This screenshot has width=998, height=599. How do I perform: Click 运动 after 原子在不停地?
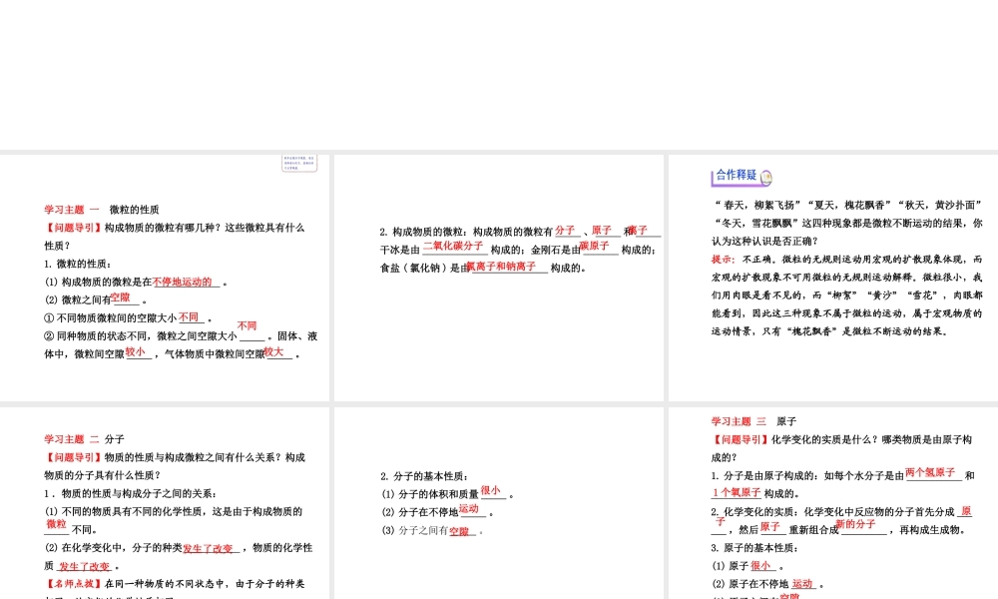[802, 583]
